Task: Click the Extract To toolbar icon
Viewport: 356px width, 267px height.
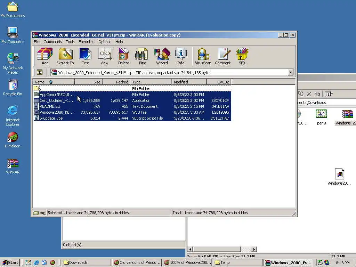Action: (x=65, y=56)
